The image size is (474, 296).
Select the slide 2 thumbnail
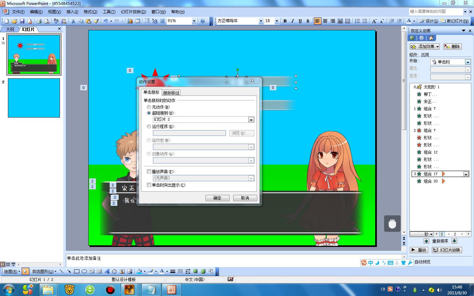tap(34, 98)
